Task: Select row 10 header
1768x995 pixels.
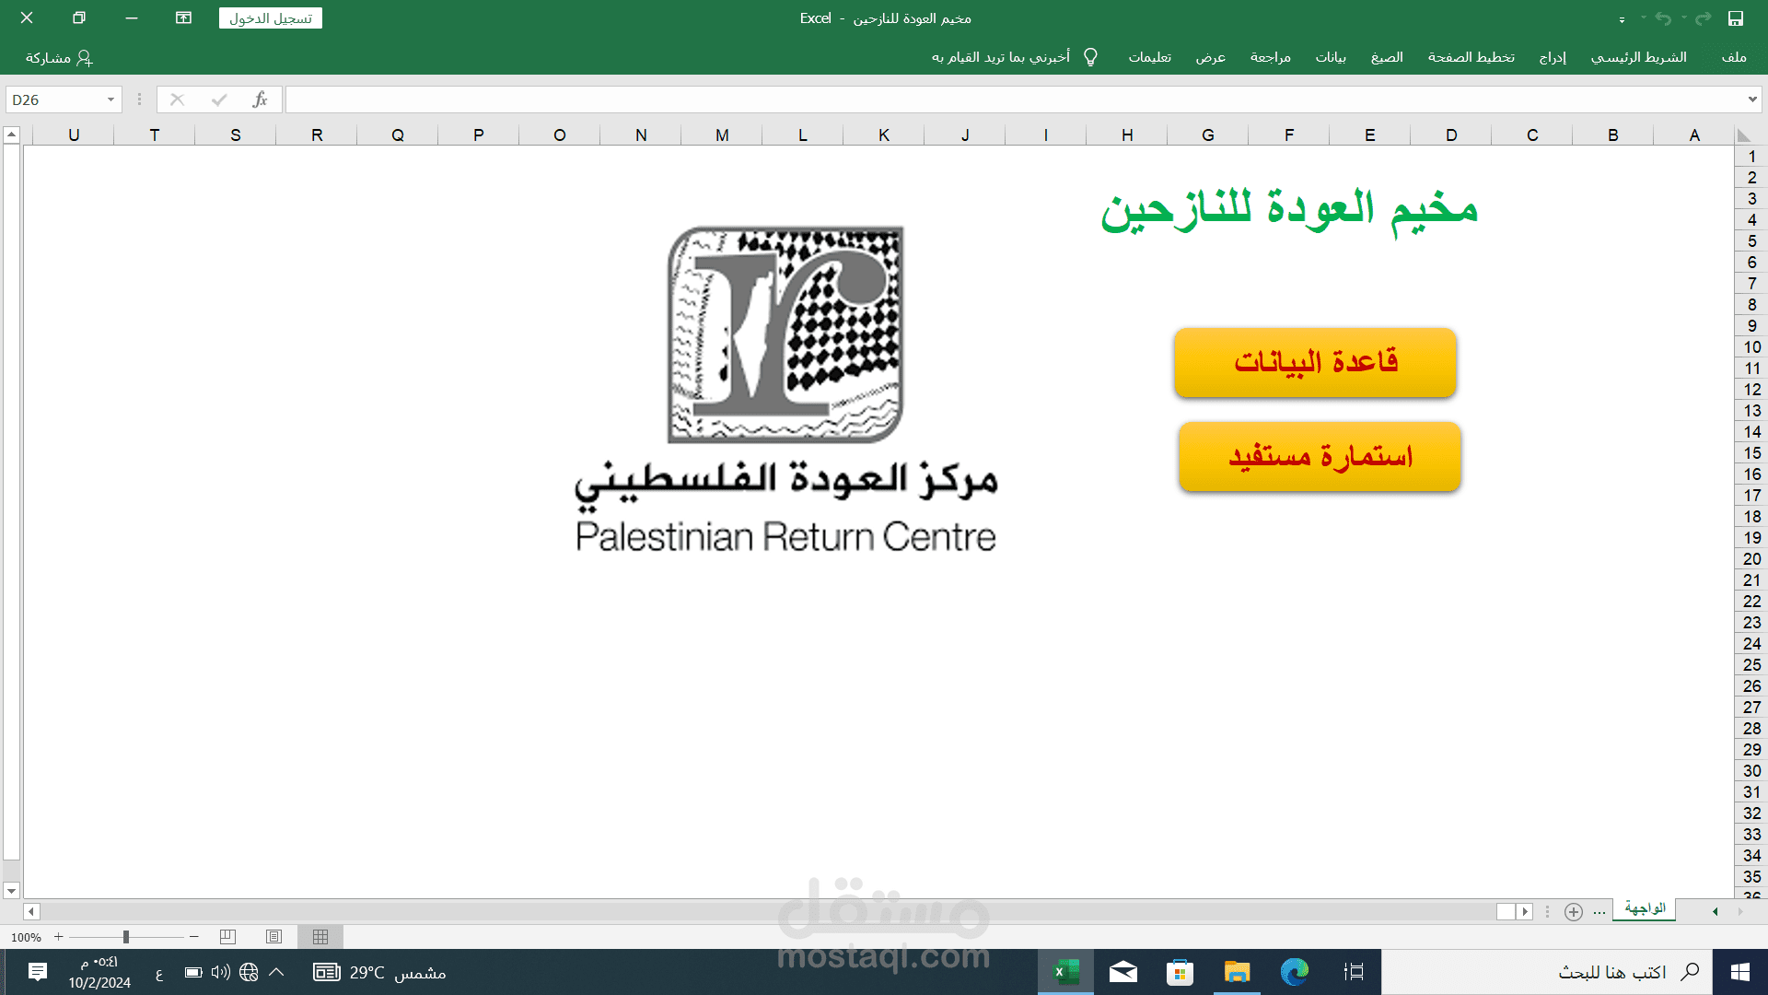Action: [1751, 347]
